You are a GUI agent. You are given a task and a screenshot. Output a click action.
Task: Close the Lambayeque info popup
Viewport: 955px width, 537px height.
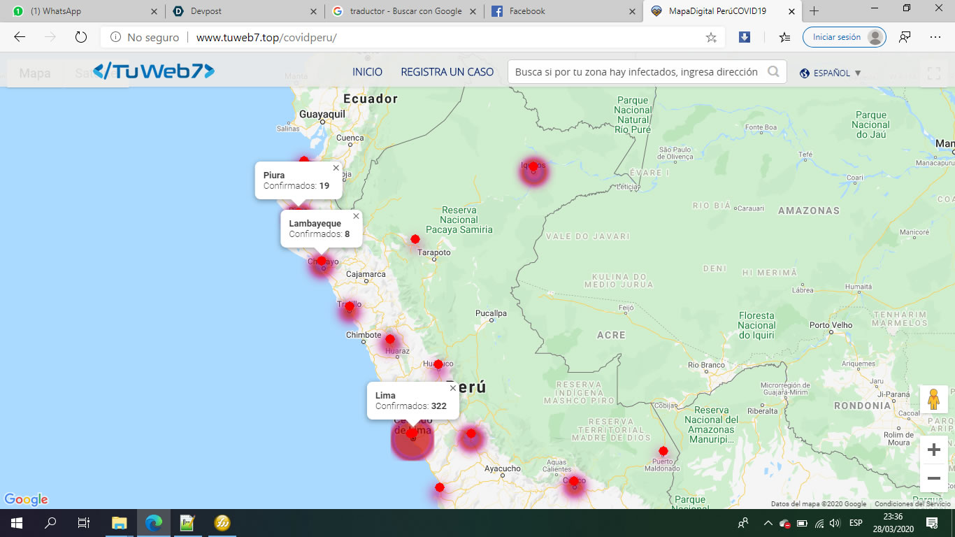(356, 216)
